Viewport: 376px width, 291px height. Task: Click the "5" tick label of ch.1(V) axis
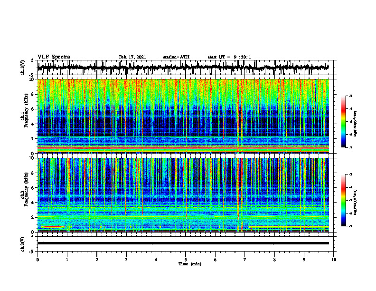(33, 60)
